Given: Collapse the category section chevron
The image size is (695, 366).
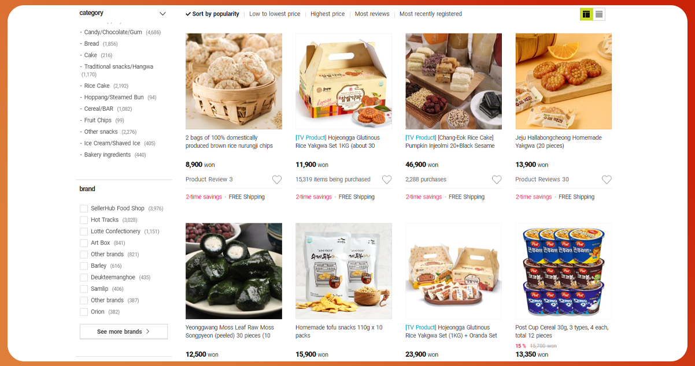Looking at the screenshot, I should tap(162, 13).
